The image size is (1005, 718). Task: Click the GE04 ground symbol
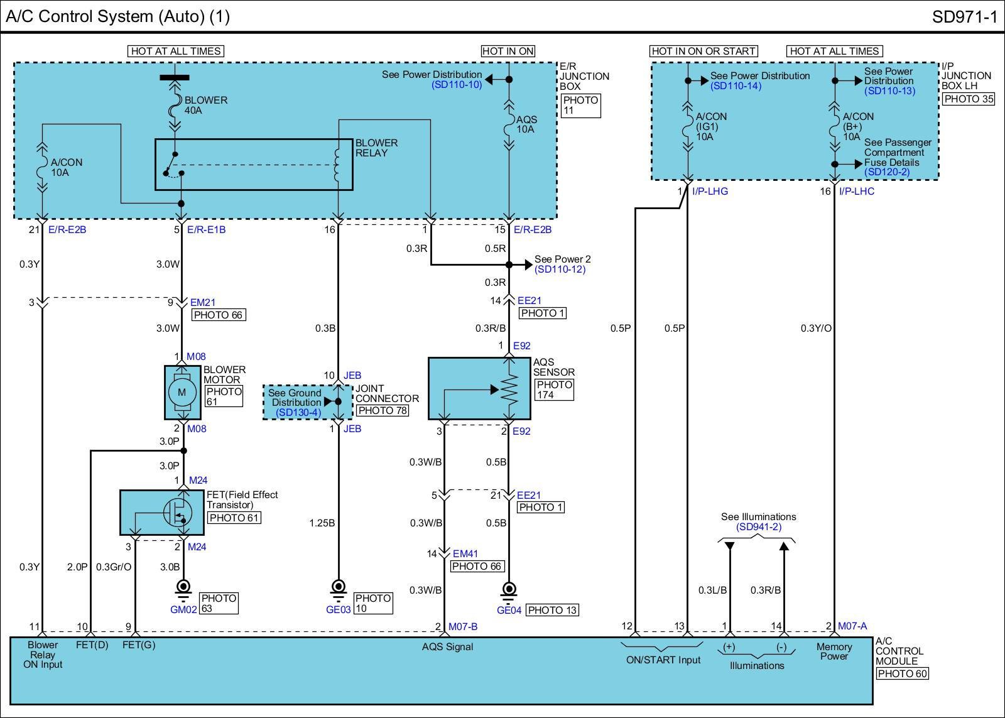[x=509, y=591]
